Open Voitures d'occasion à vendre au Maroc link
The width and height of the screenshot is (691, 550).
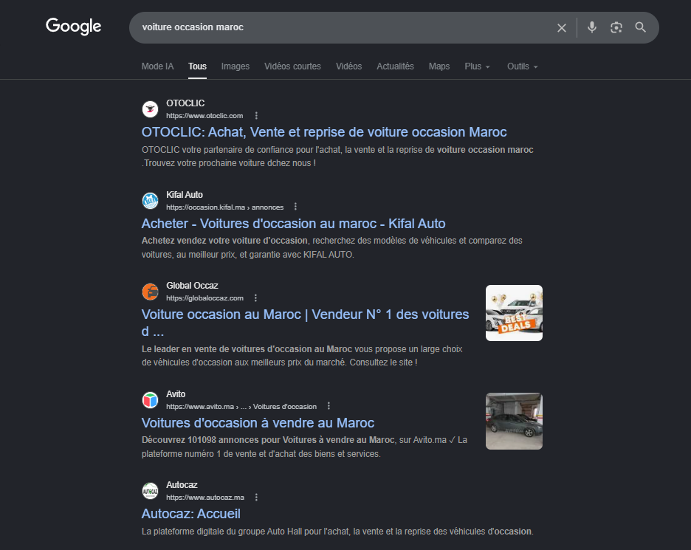coord(258,423)
